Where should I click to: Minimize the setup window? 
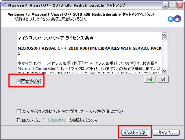pyautogui.click(x=165, y=5)
